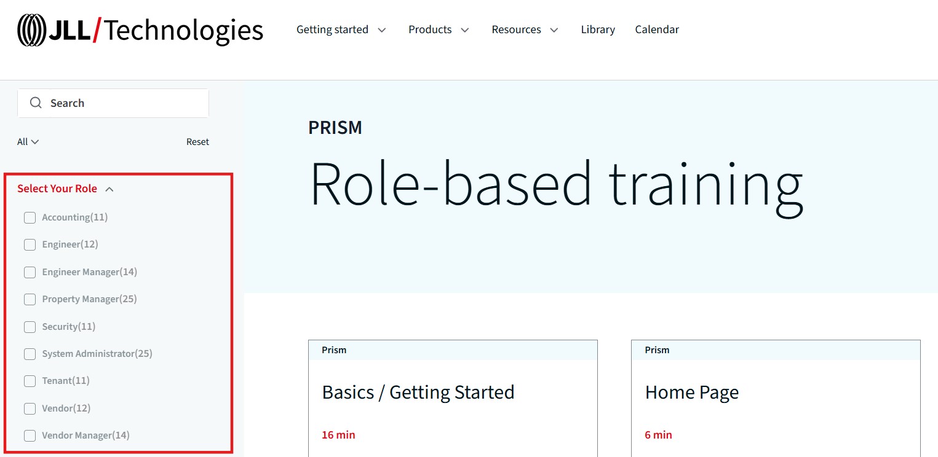Open the Home Page training card
Image resolution: width=938 pixels, height=457 pixels.
point(691,393)
